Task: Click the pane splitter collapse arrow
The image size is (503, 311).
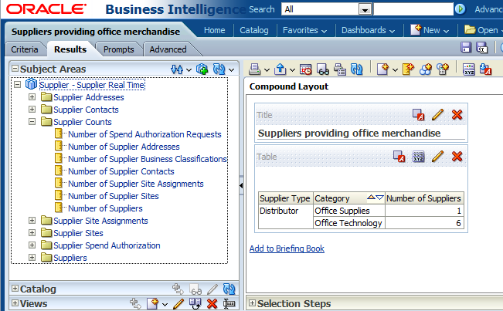Action: [241, 185]
